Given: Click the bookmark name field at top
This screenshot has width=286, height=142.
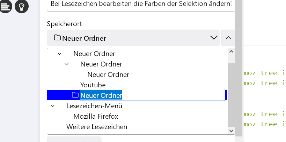Looking at the screenshot, I should click(141, 5).
